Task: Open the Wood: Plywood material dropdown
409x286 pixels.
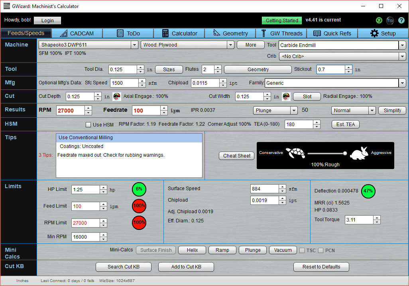Action: [230, 45]
